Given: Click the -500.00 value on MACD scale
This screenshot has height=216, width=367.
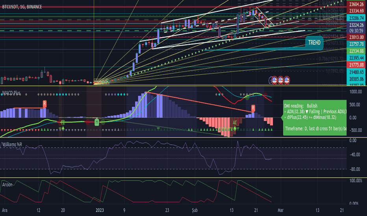Looking at the screenshot, I should (356, 130).
